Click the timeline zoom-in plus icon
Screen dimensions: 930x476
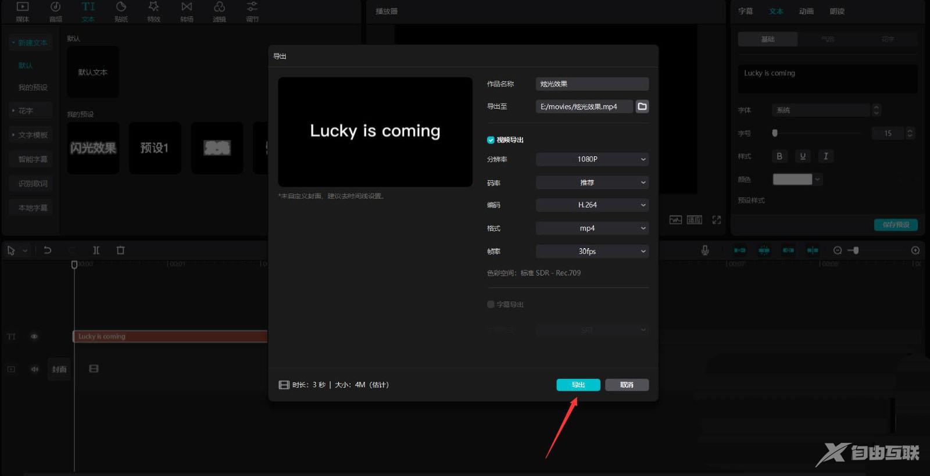915,250
